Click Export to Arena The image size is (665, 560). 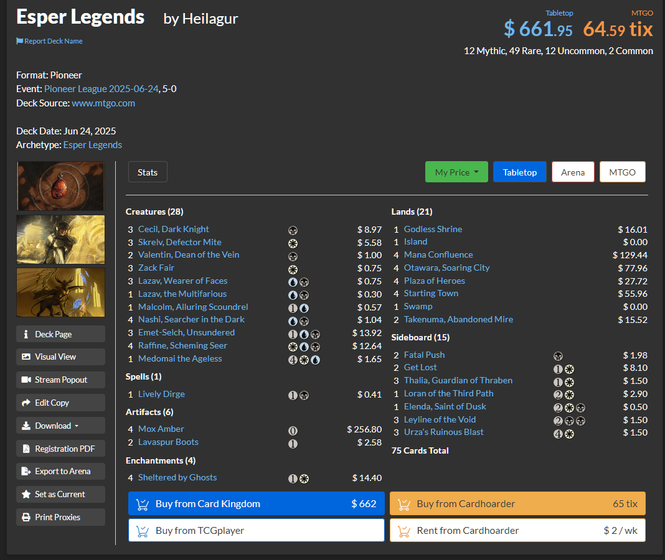[x=60, y=472]
